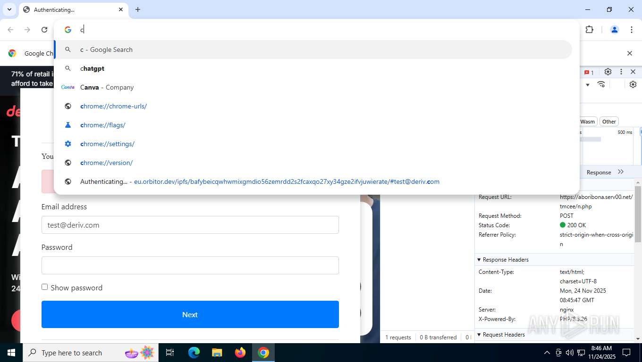The height and width of the screenshot is (362, 642).
Task: Go forward to the next page
Action: tap(27, 30)
